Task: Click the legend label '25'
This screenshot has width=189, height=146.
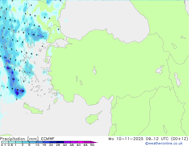Action: click(58, 145)
